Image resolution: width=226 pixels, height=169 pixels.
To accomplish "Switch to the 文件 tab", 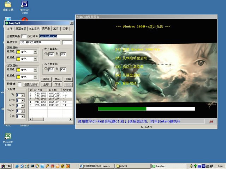I will coord(10,29).
